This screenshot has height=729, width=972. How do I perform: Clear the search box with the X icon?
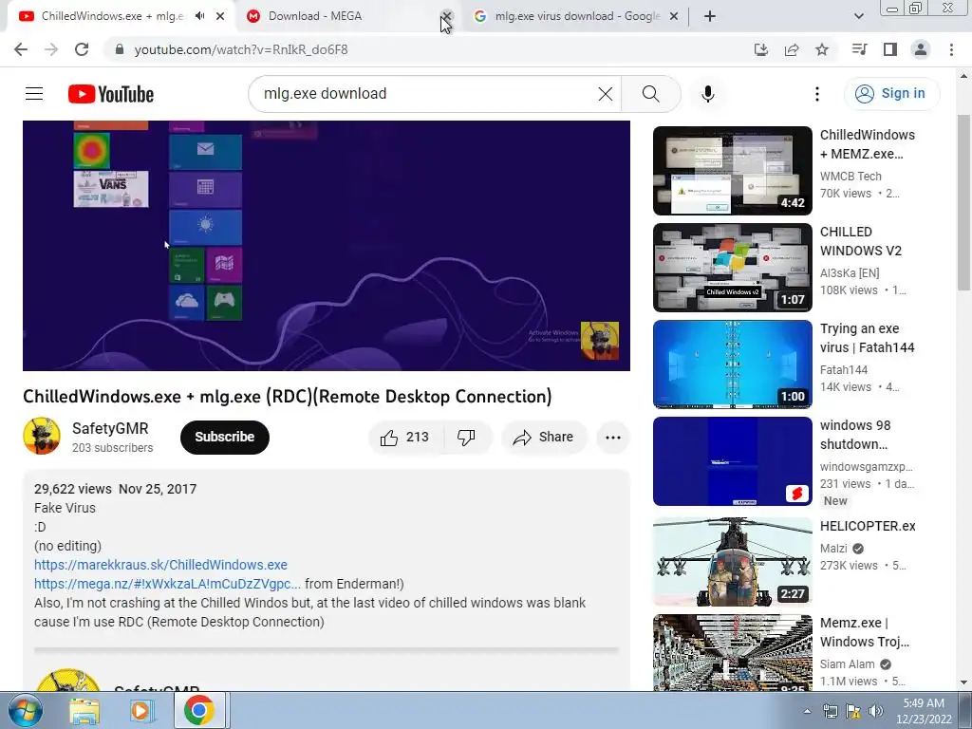click(x=605, y=94)
